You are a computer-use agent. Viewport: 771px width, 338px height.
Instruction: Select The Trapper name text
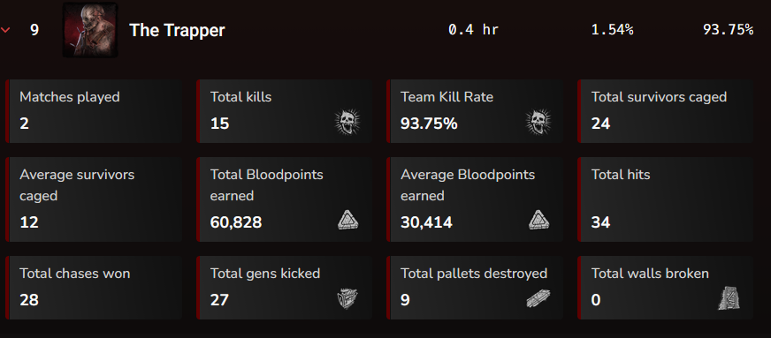click(x=177, y=30)
